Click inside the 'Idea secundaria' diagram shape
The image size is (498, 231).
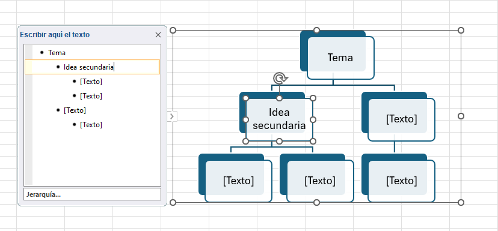click(279, 119)
